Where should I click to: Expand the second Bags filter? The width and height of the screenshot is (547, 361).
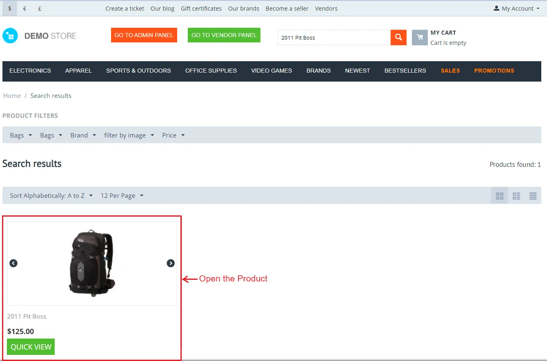[51, 135]
